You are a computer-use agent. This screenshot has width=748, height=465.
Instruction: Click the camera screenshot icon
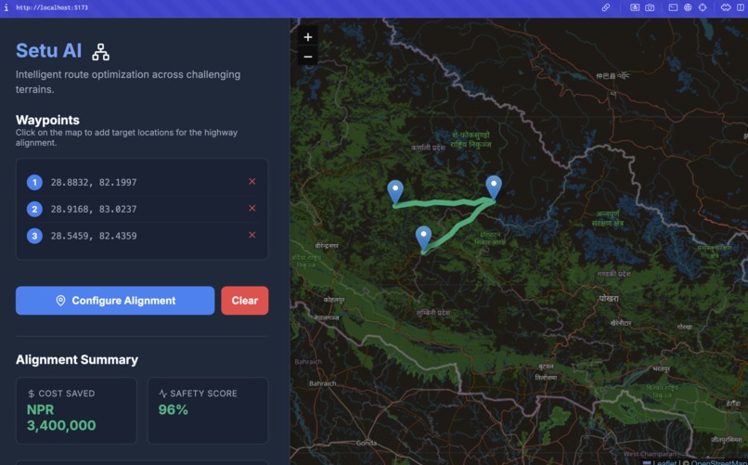pyautogui.click(x=650, y=7)
